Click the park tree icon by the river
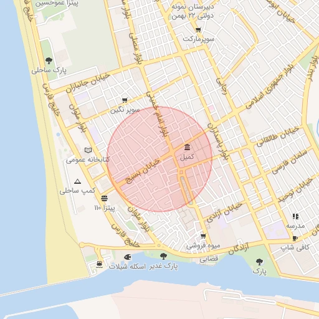This screenshot has width=319, height=319. [x=259, y=262]
